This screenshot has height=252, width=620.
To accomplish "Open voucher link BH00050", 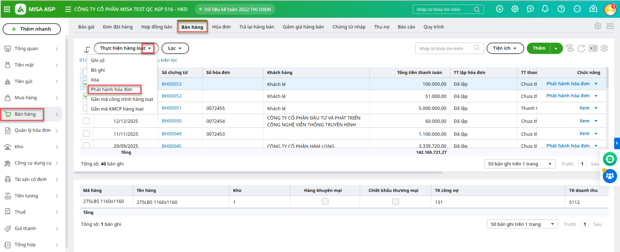I will coord(172,121).
